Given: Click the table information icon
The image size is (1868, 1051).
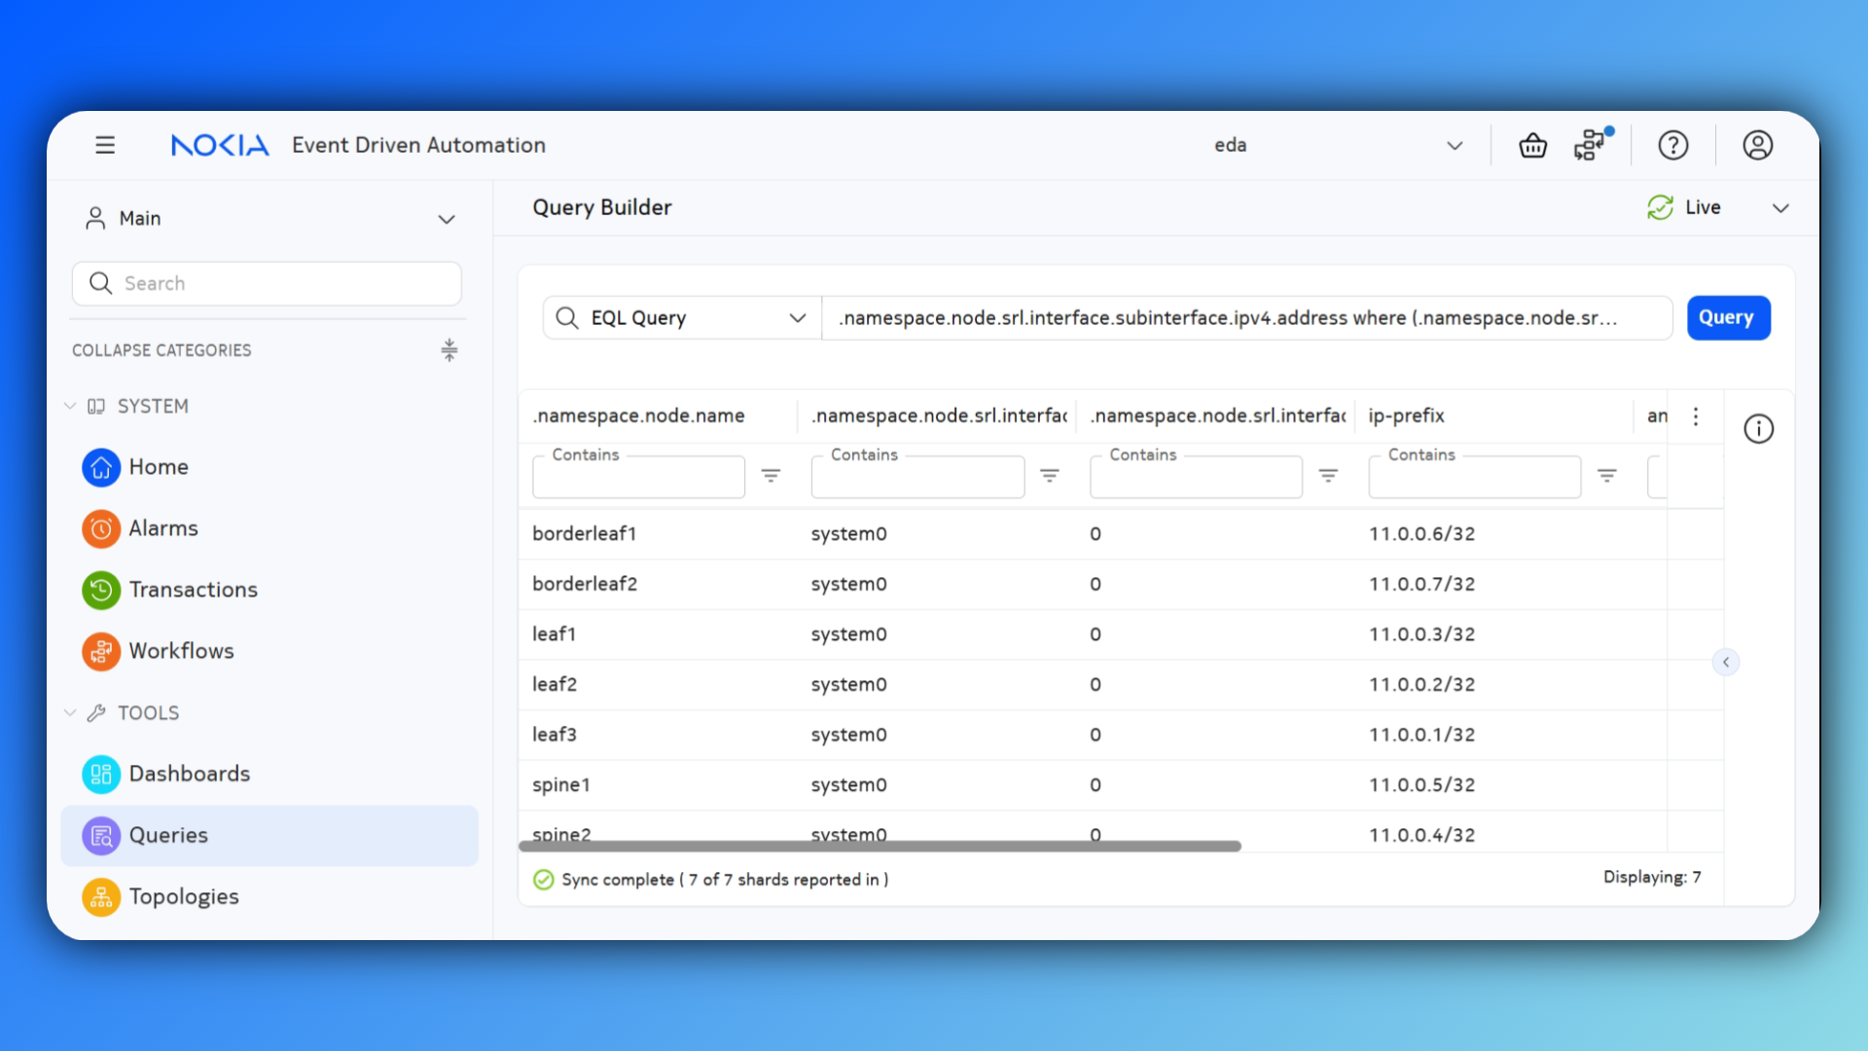Looking at the screenshot, I should (x=1758, y=428).
